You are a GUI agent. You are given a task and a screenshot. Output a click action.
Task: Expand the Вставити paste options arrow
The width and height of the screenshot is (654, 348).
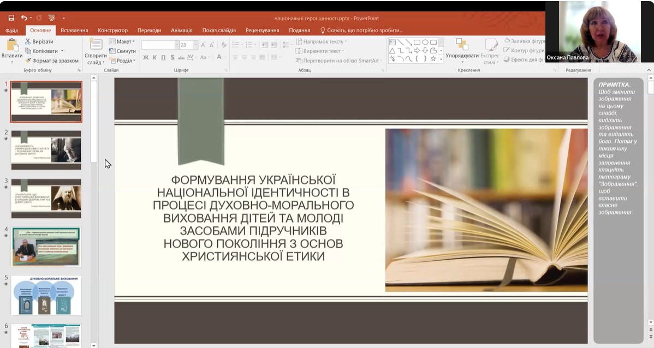(11, 62)
